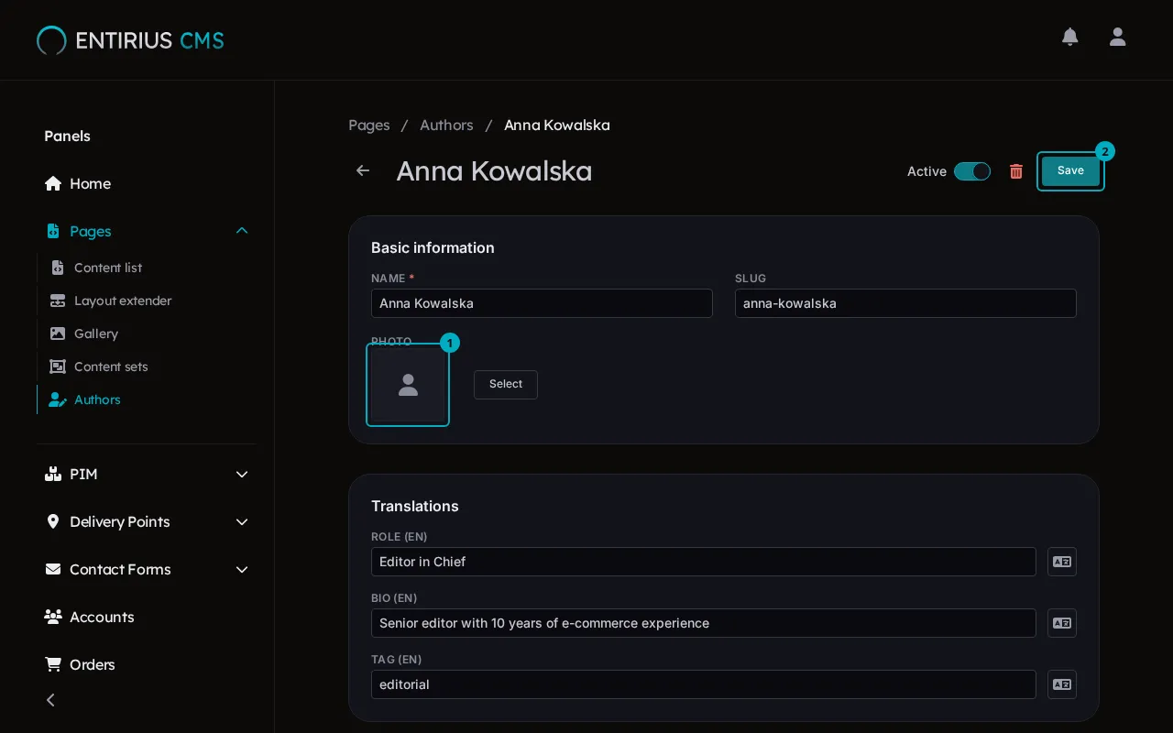Open translations for the Bio field
This screenshot has width=1173, height=733.
point(1062,623)
